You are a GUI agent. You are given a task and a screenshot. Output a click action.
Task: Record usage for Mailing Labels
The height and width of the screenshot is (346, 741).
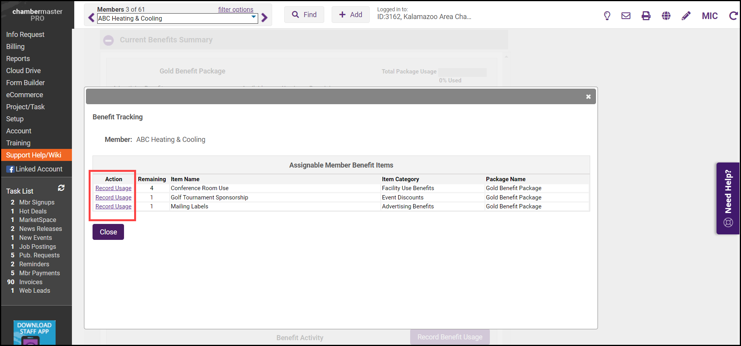point(114,206)
